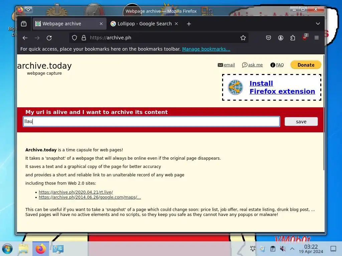The height and width of the screenshot is (256, 342).
Task: Open the Firefox account icon
Action: click(x=281, y=38)
